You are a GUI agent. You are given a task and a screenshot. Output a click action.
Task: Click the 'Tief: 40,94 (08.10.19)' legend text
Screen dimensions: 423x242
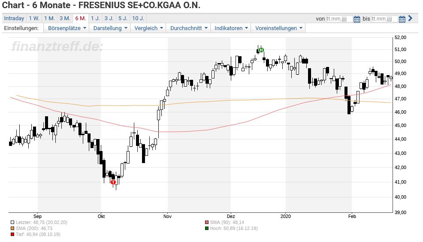pos(38,234)
